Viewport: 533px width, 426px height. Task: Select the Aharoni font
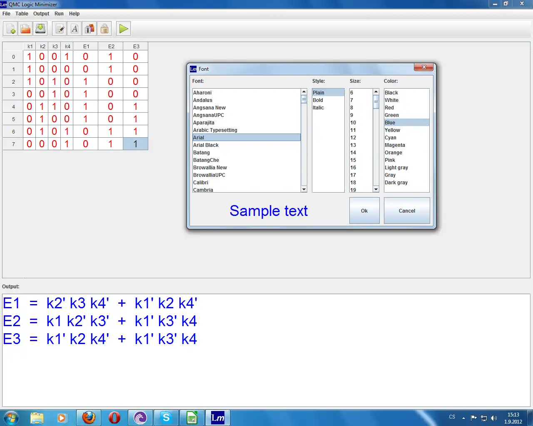pos(247,93)
